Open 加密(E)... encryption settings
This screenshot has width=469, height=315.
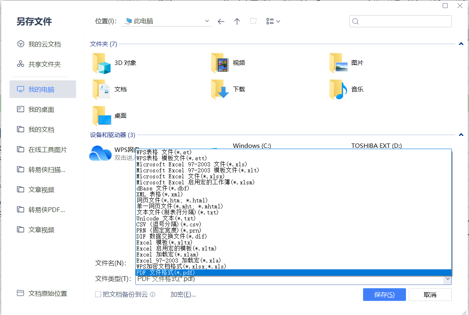(x=183, y=295)
